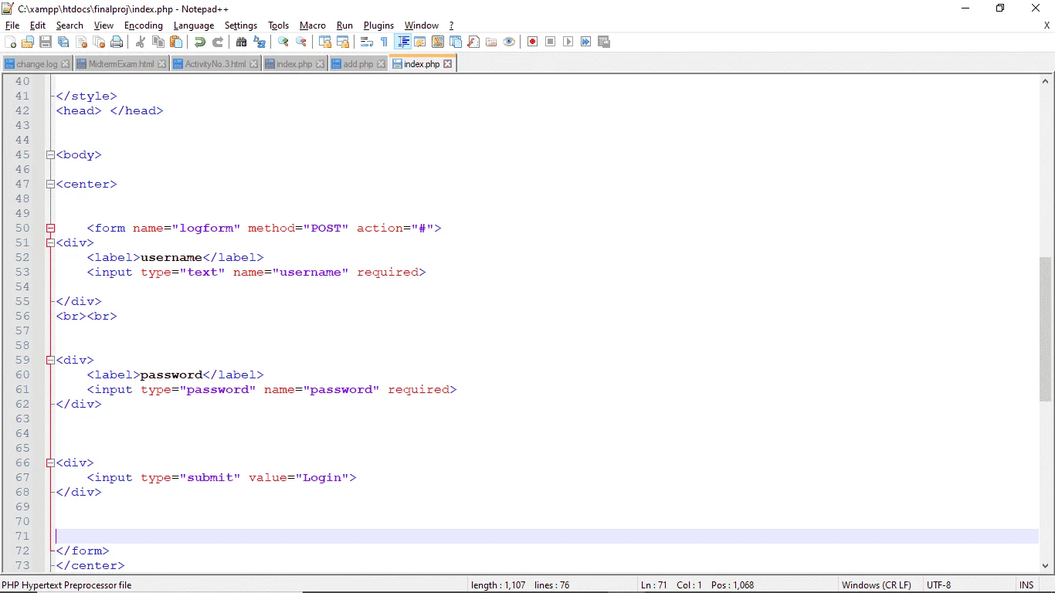1055x593 pixels.
Task: Close the add.php tab
Action: (x=382, y=64)
